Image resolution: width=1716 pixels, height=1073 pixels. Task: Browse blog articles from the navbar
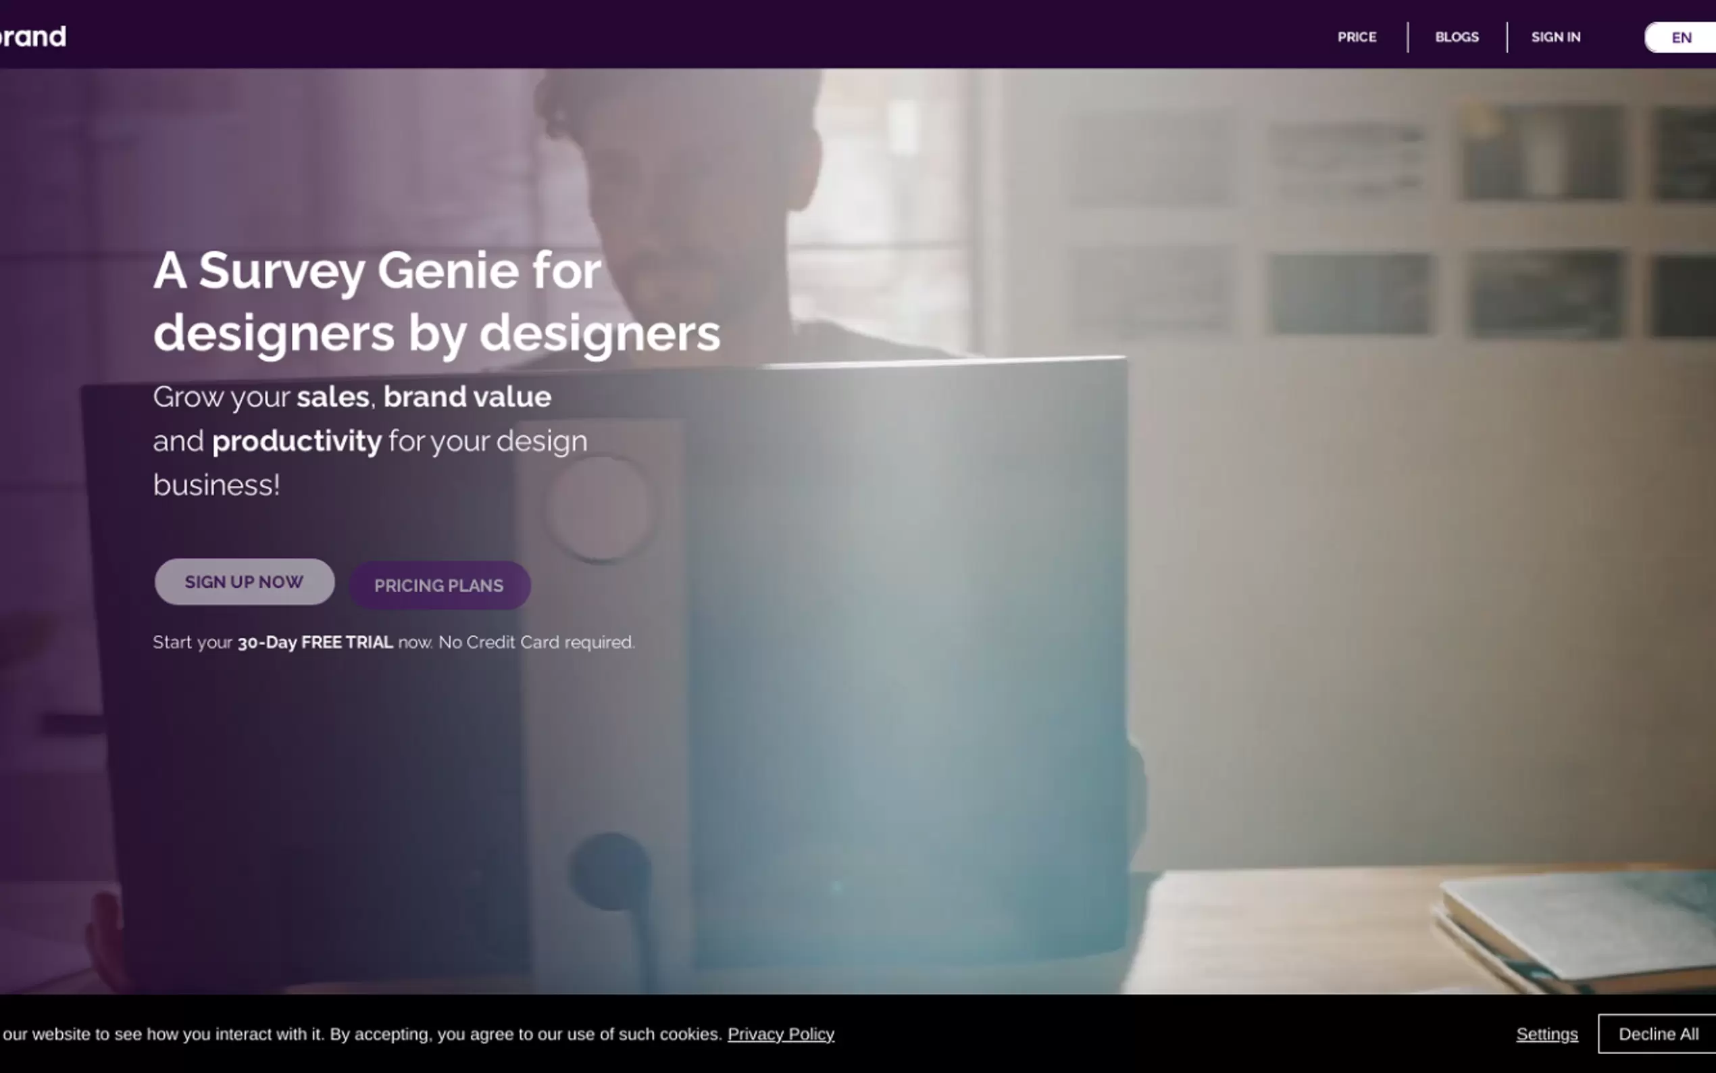[x=1456, y=36]
